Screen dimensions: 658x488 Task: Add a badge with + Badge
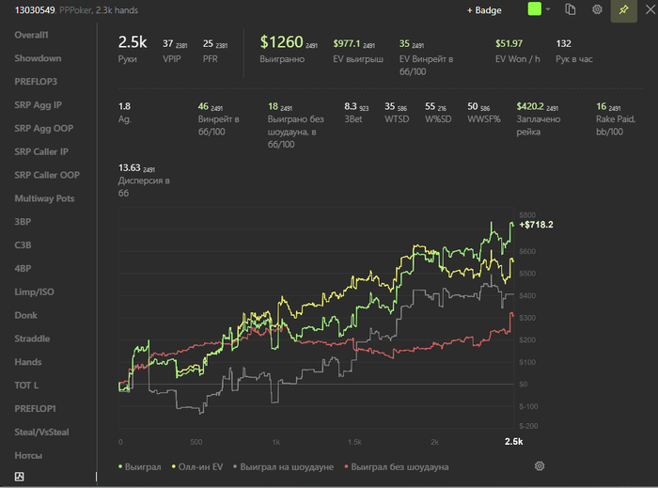tap(484, 10)
